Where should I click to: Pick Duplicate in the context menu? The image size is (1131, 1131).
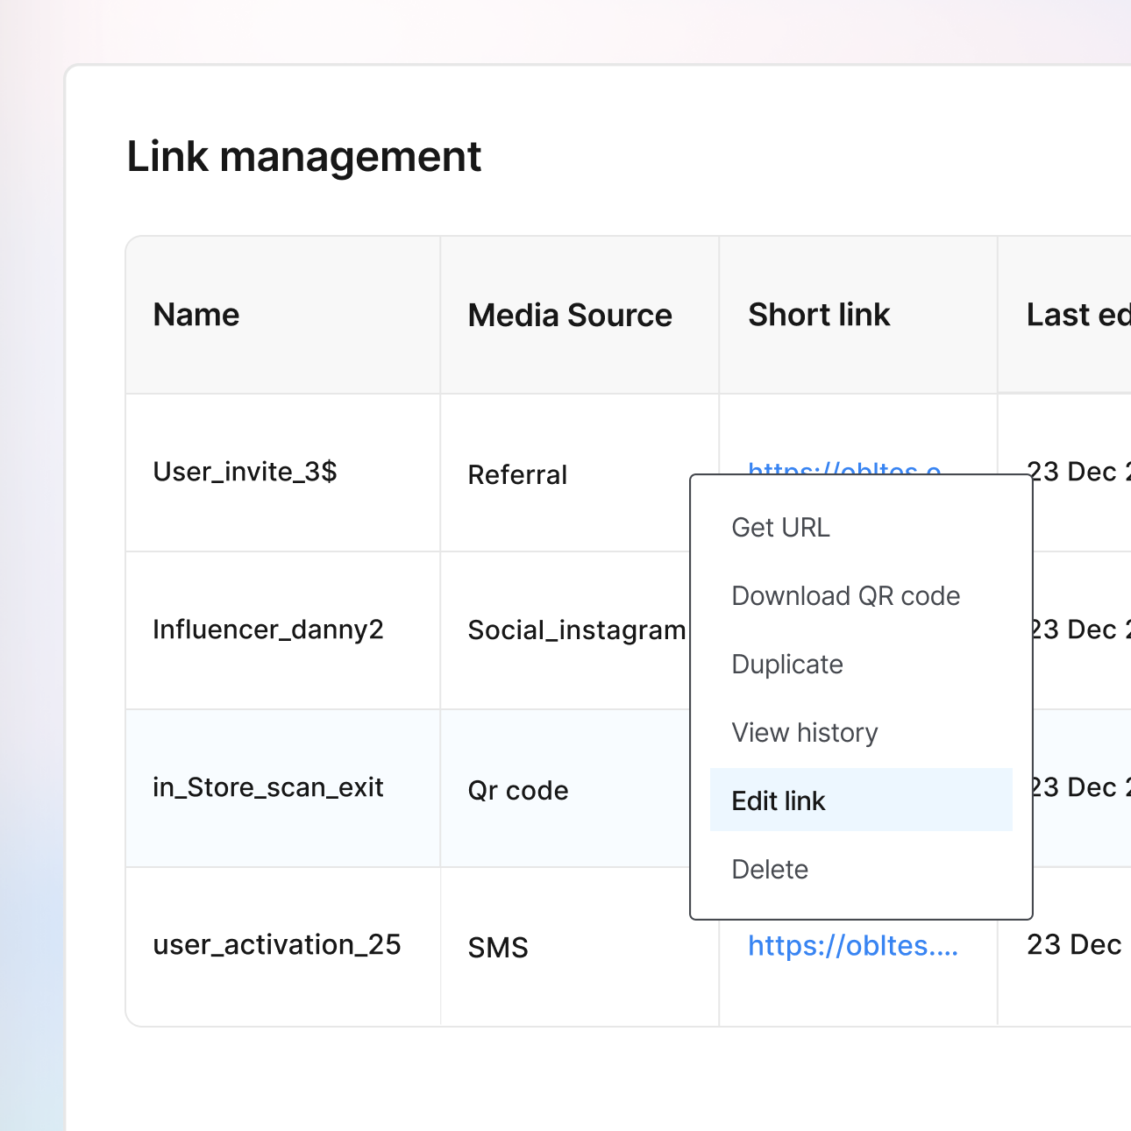[860, 664]
